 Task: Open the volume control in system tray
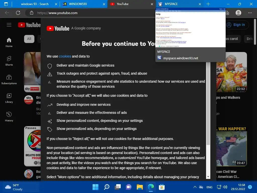(225, 187)
